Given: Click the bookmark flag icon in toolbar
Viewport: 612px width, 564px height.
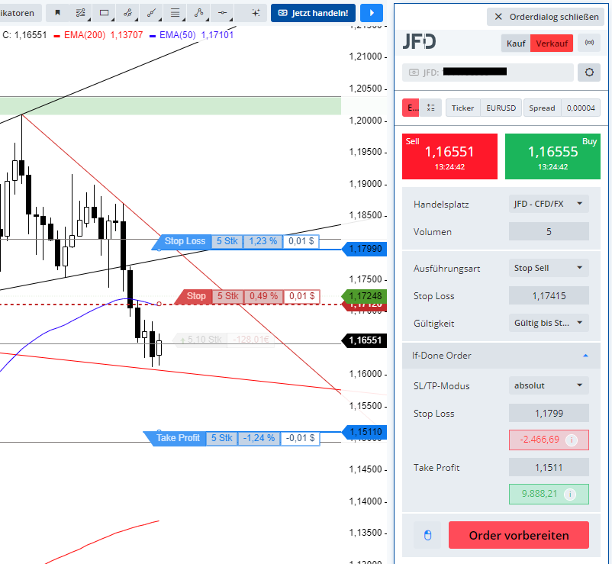Looking at the screenshot, I should click(x=58, y=13).
